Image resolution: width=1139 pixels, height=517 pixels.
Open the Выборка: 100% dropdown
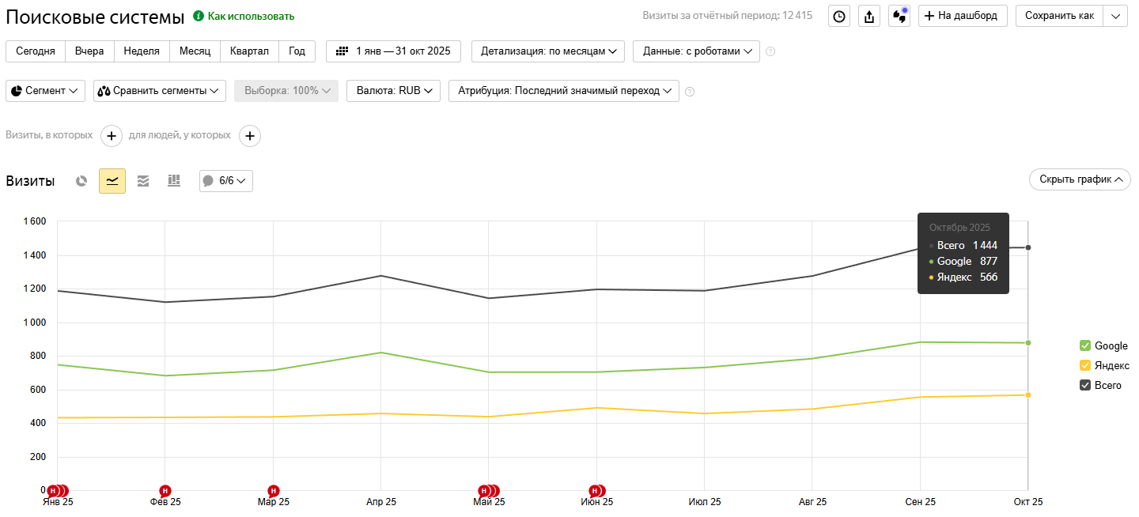pos(286,91)
